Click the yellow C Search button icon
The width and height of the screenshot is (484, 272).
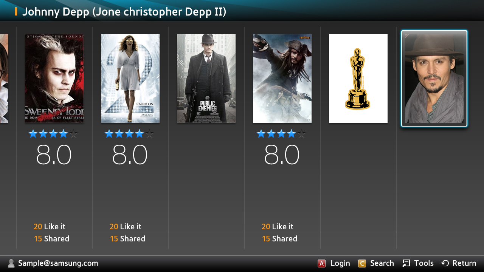click(362, 263)
